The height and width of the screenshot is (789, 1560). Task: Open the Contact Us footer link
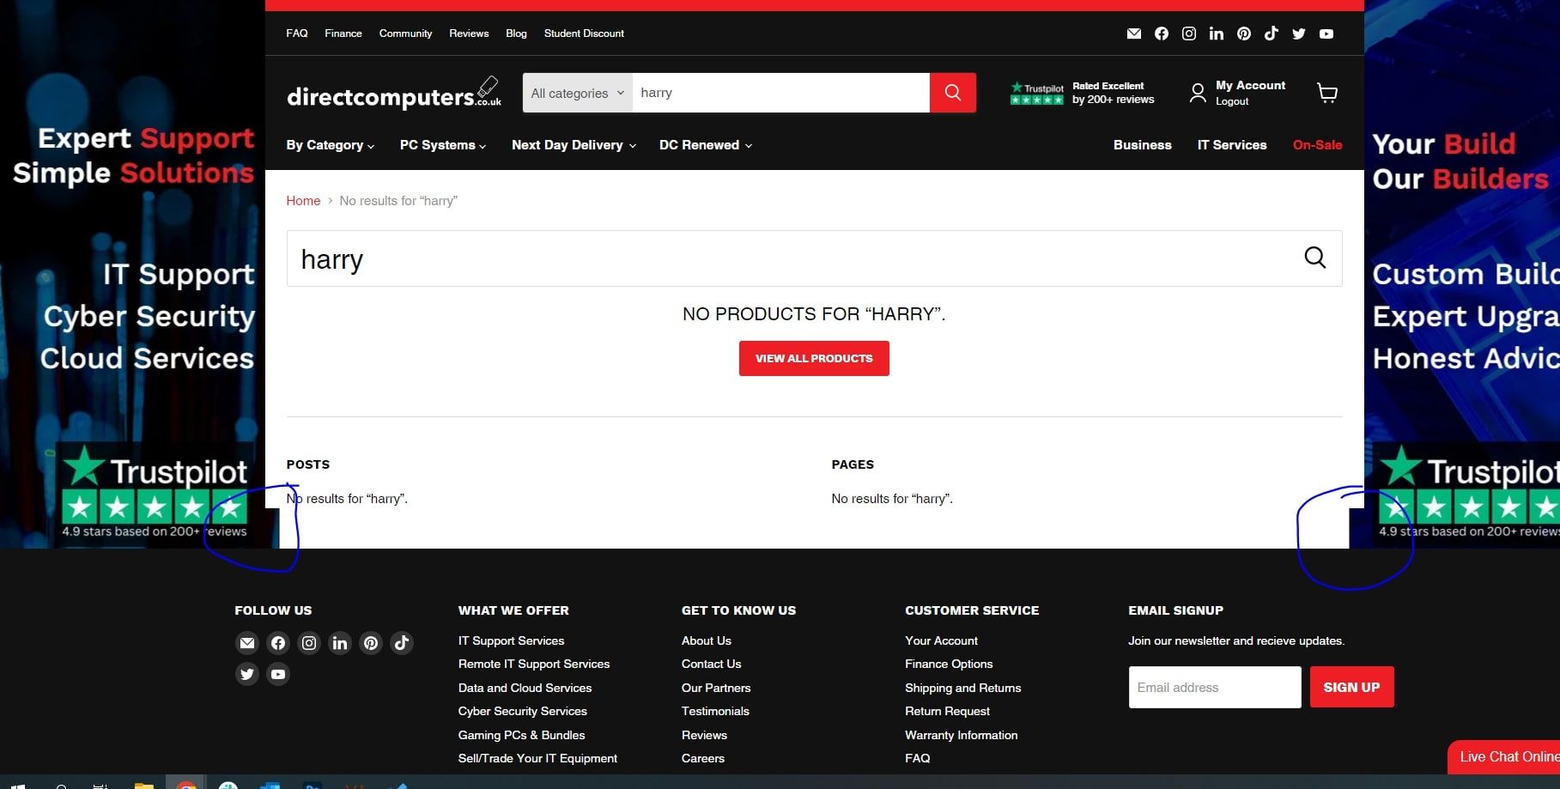pos(712,664)
